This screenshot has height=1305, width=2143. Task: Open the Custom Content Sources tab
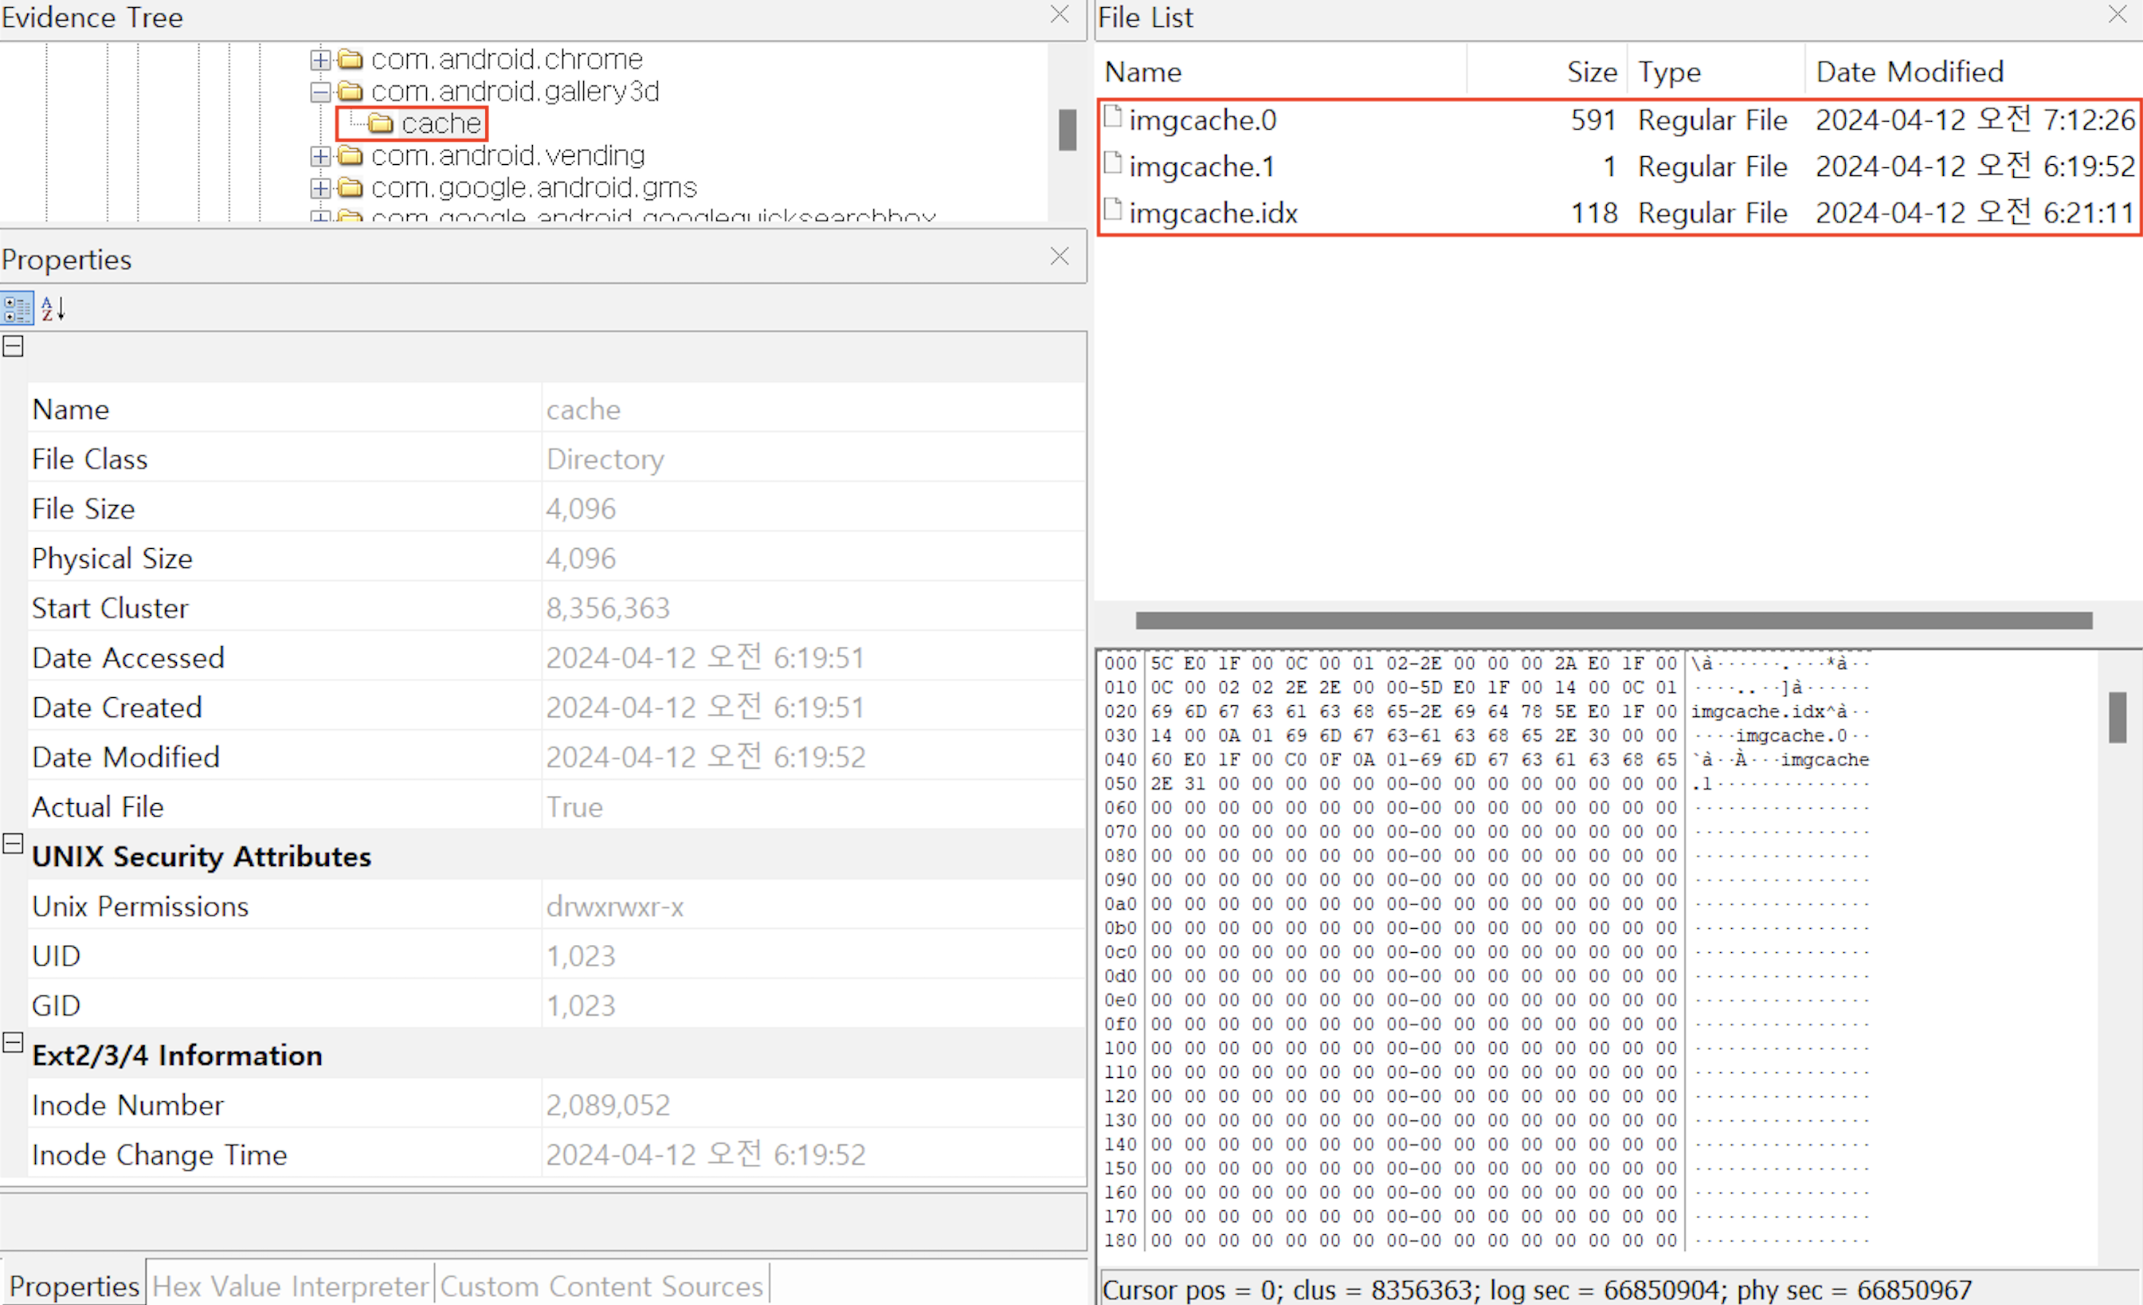click(601, 1286)
